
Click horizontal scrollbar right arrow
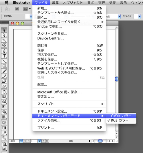pyautogui.click(x=113, y=141)
